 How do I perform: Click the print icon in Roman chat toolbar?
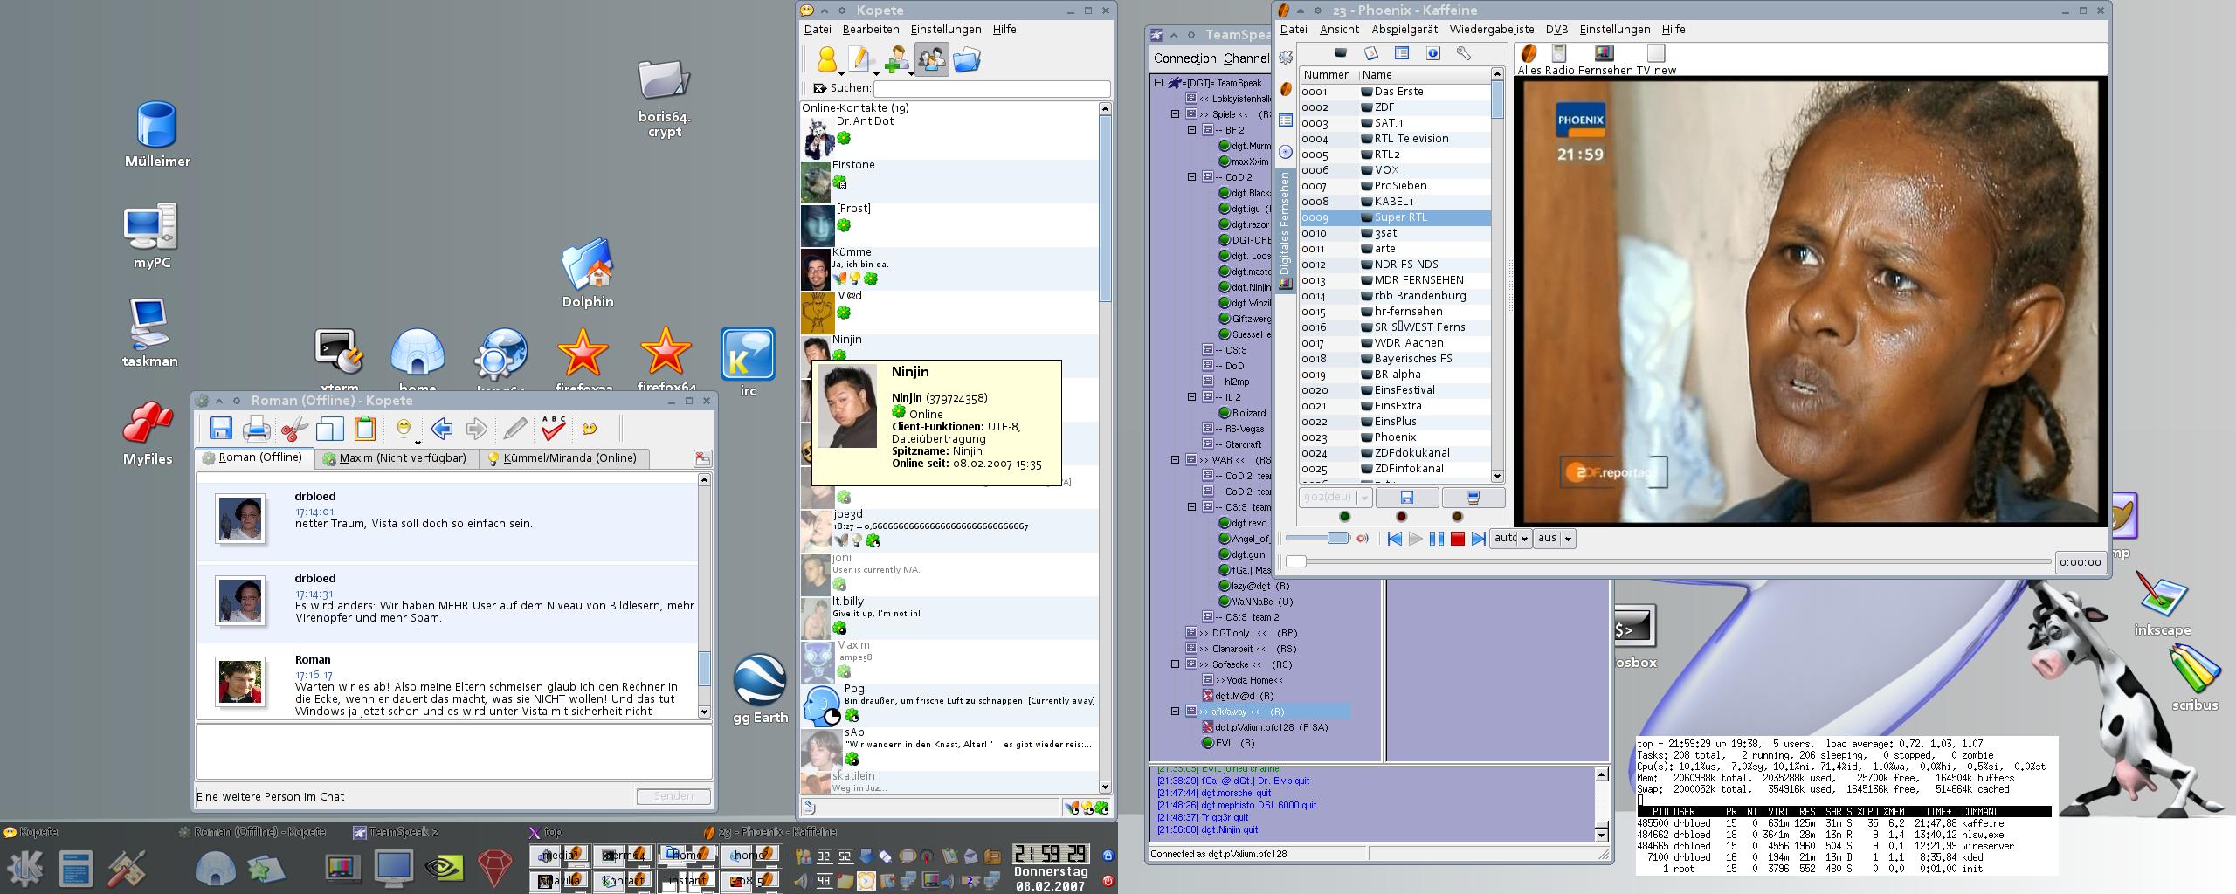[257, 429]
